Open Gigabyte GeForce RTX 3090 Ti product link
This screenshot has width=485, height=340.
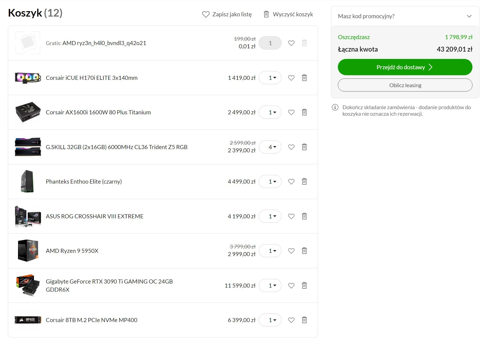tap(109, 285)
